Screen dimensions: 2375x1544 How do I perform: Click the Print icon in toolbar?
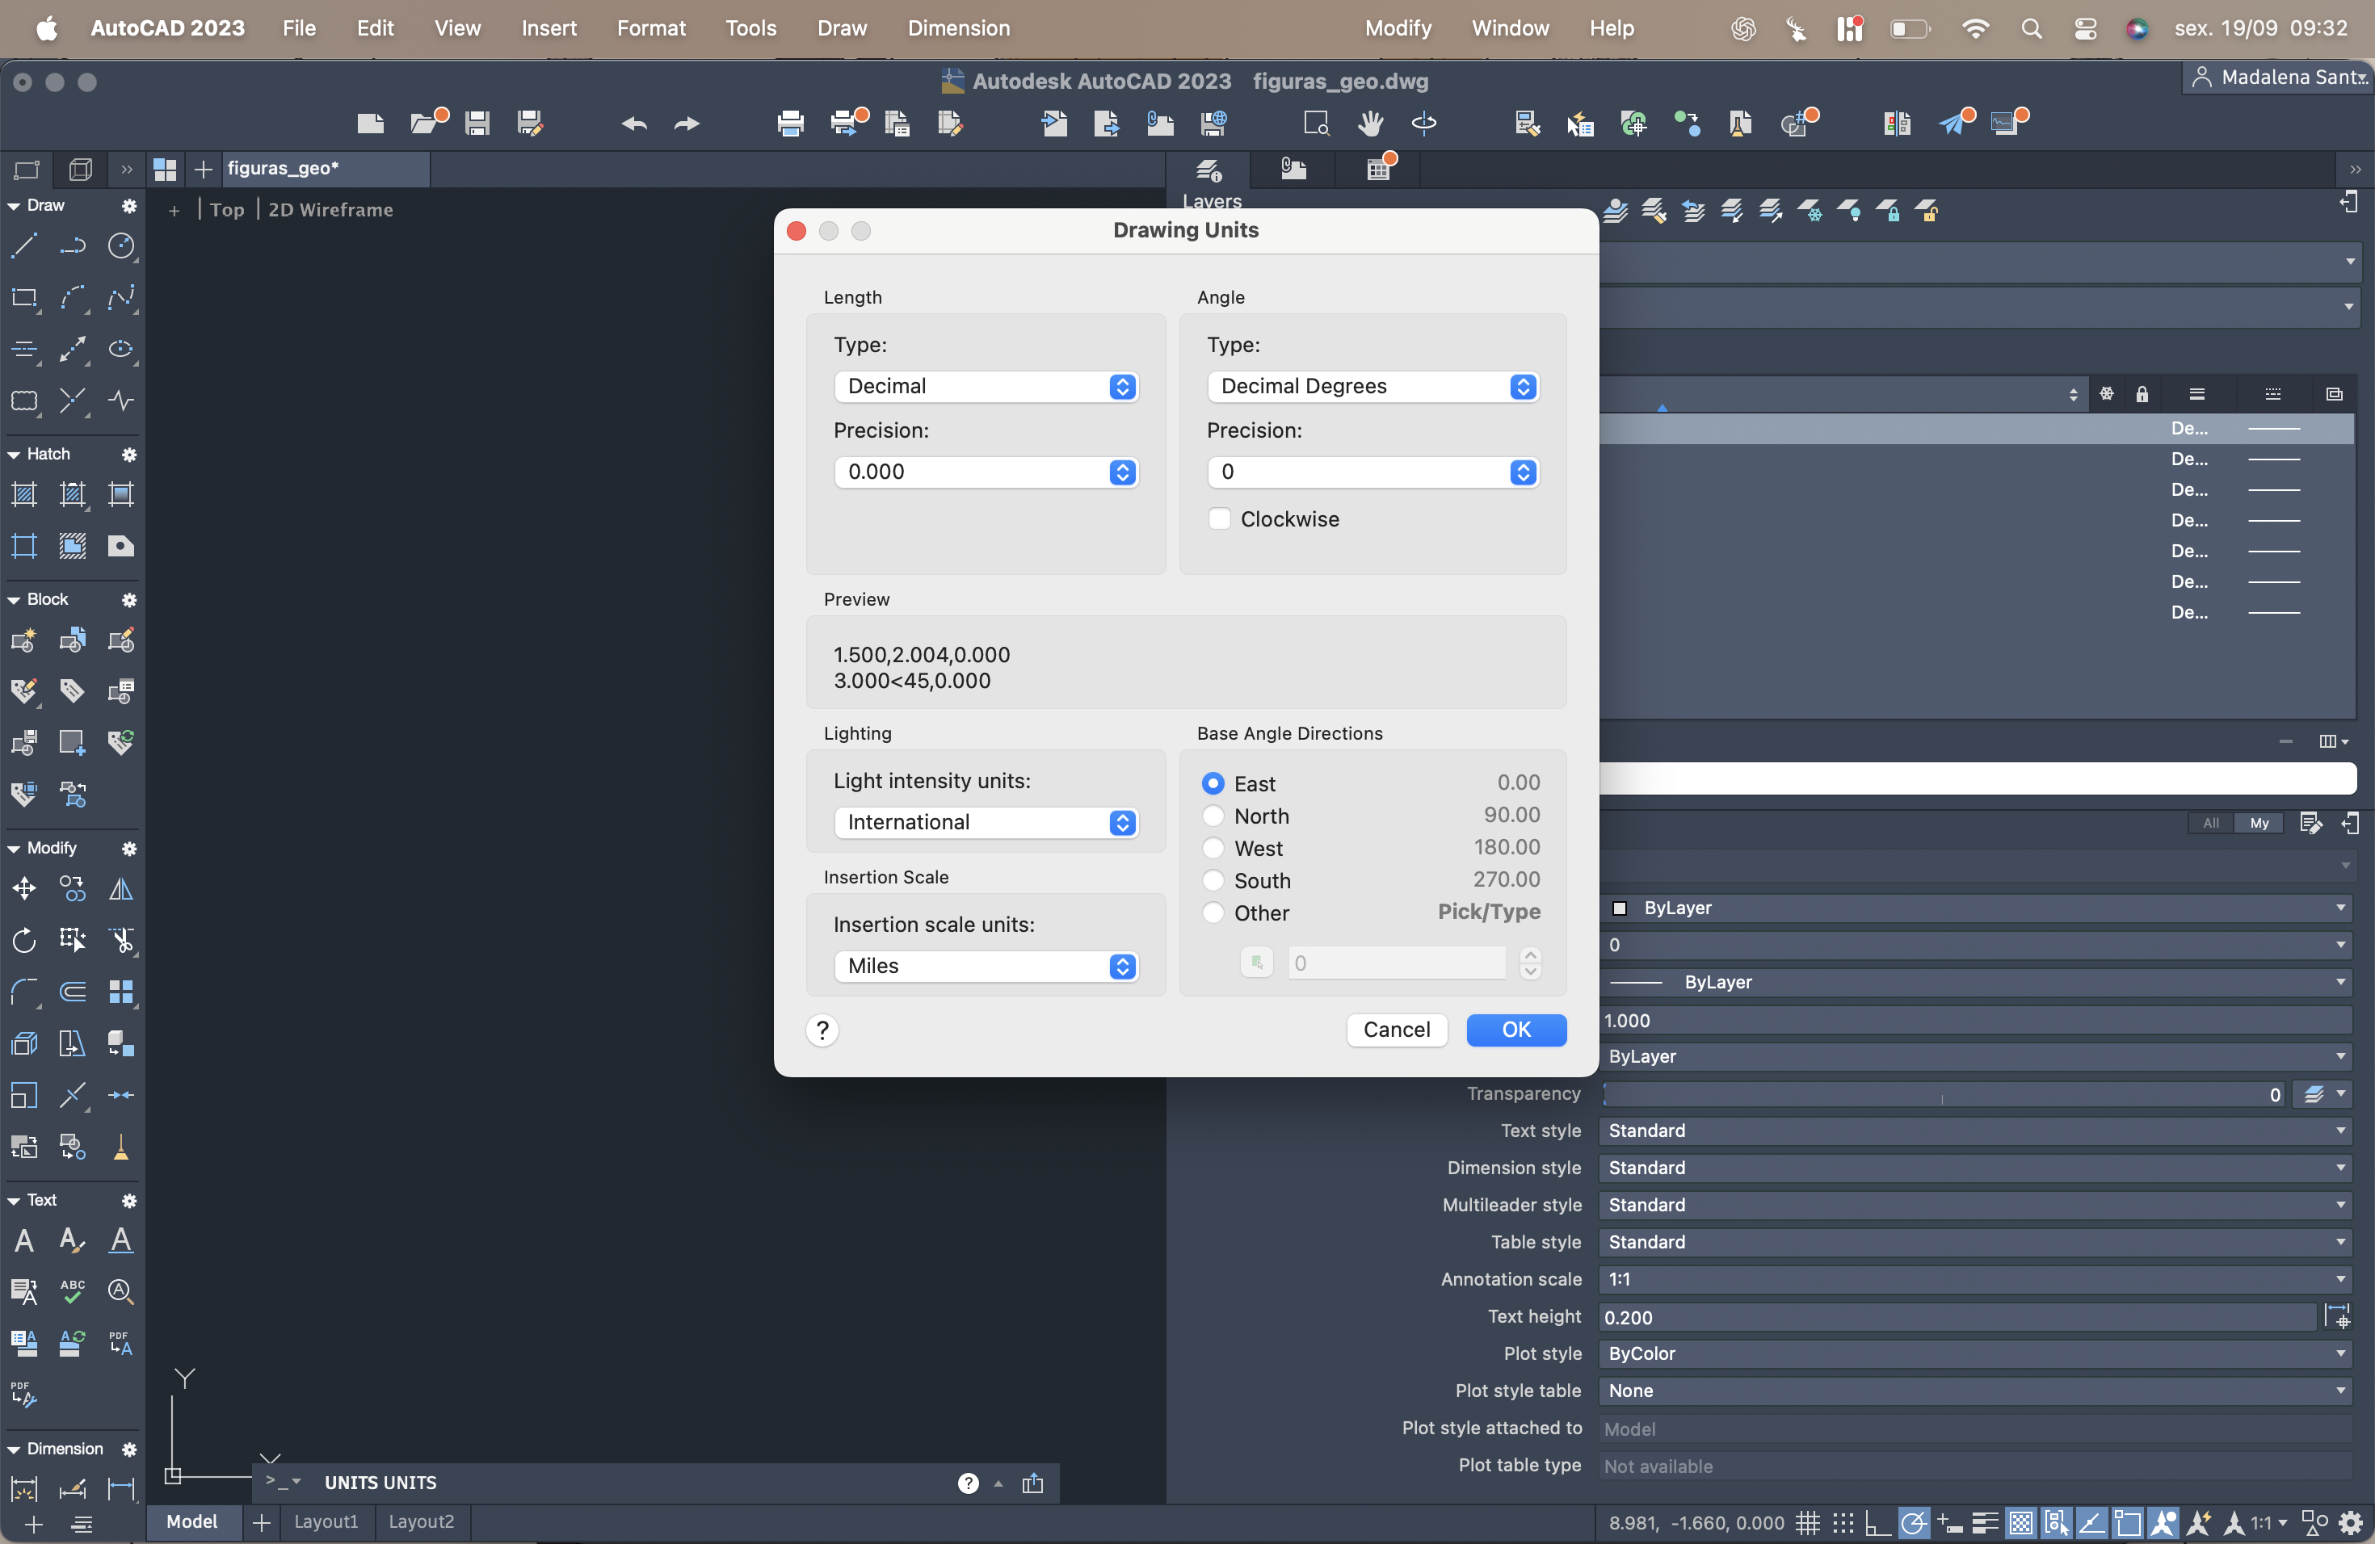click(790, 124)
